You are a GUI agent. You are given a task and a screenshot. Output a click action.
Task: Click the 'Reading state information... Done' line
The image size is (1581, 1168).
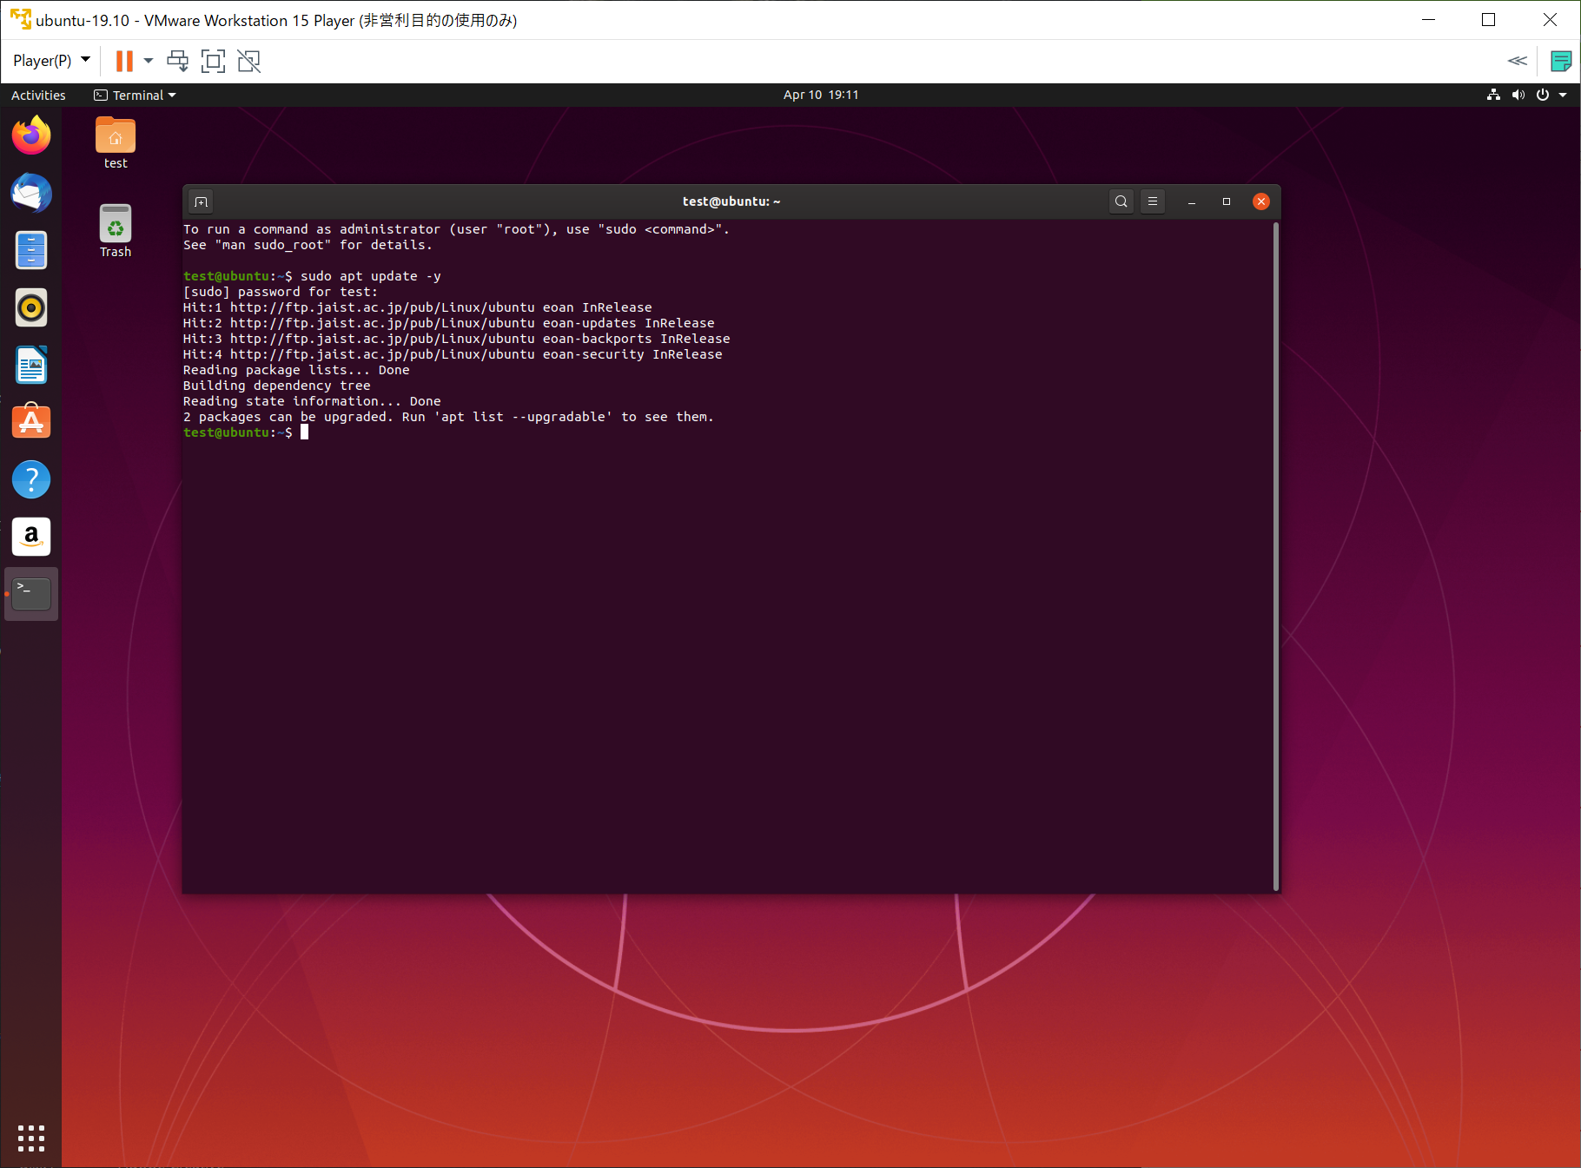coord(312,401)
